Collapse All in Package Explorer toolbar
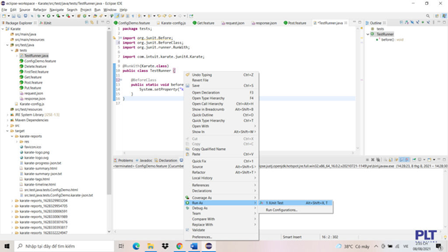 point(87,23)
